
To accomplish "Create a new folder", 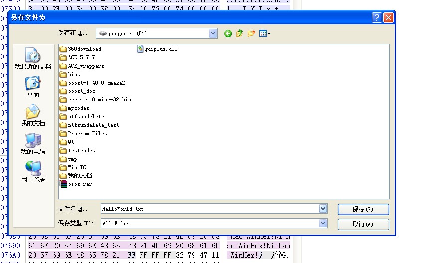I will [x=251, y=33].
